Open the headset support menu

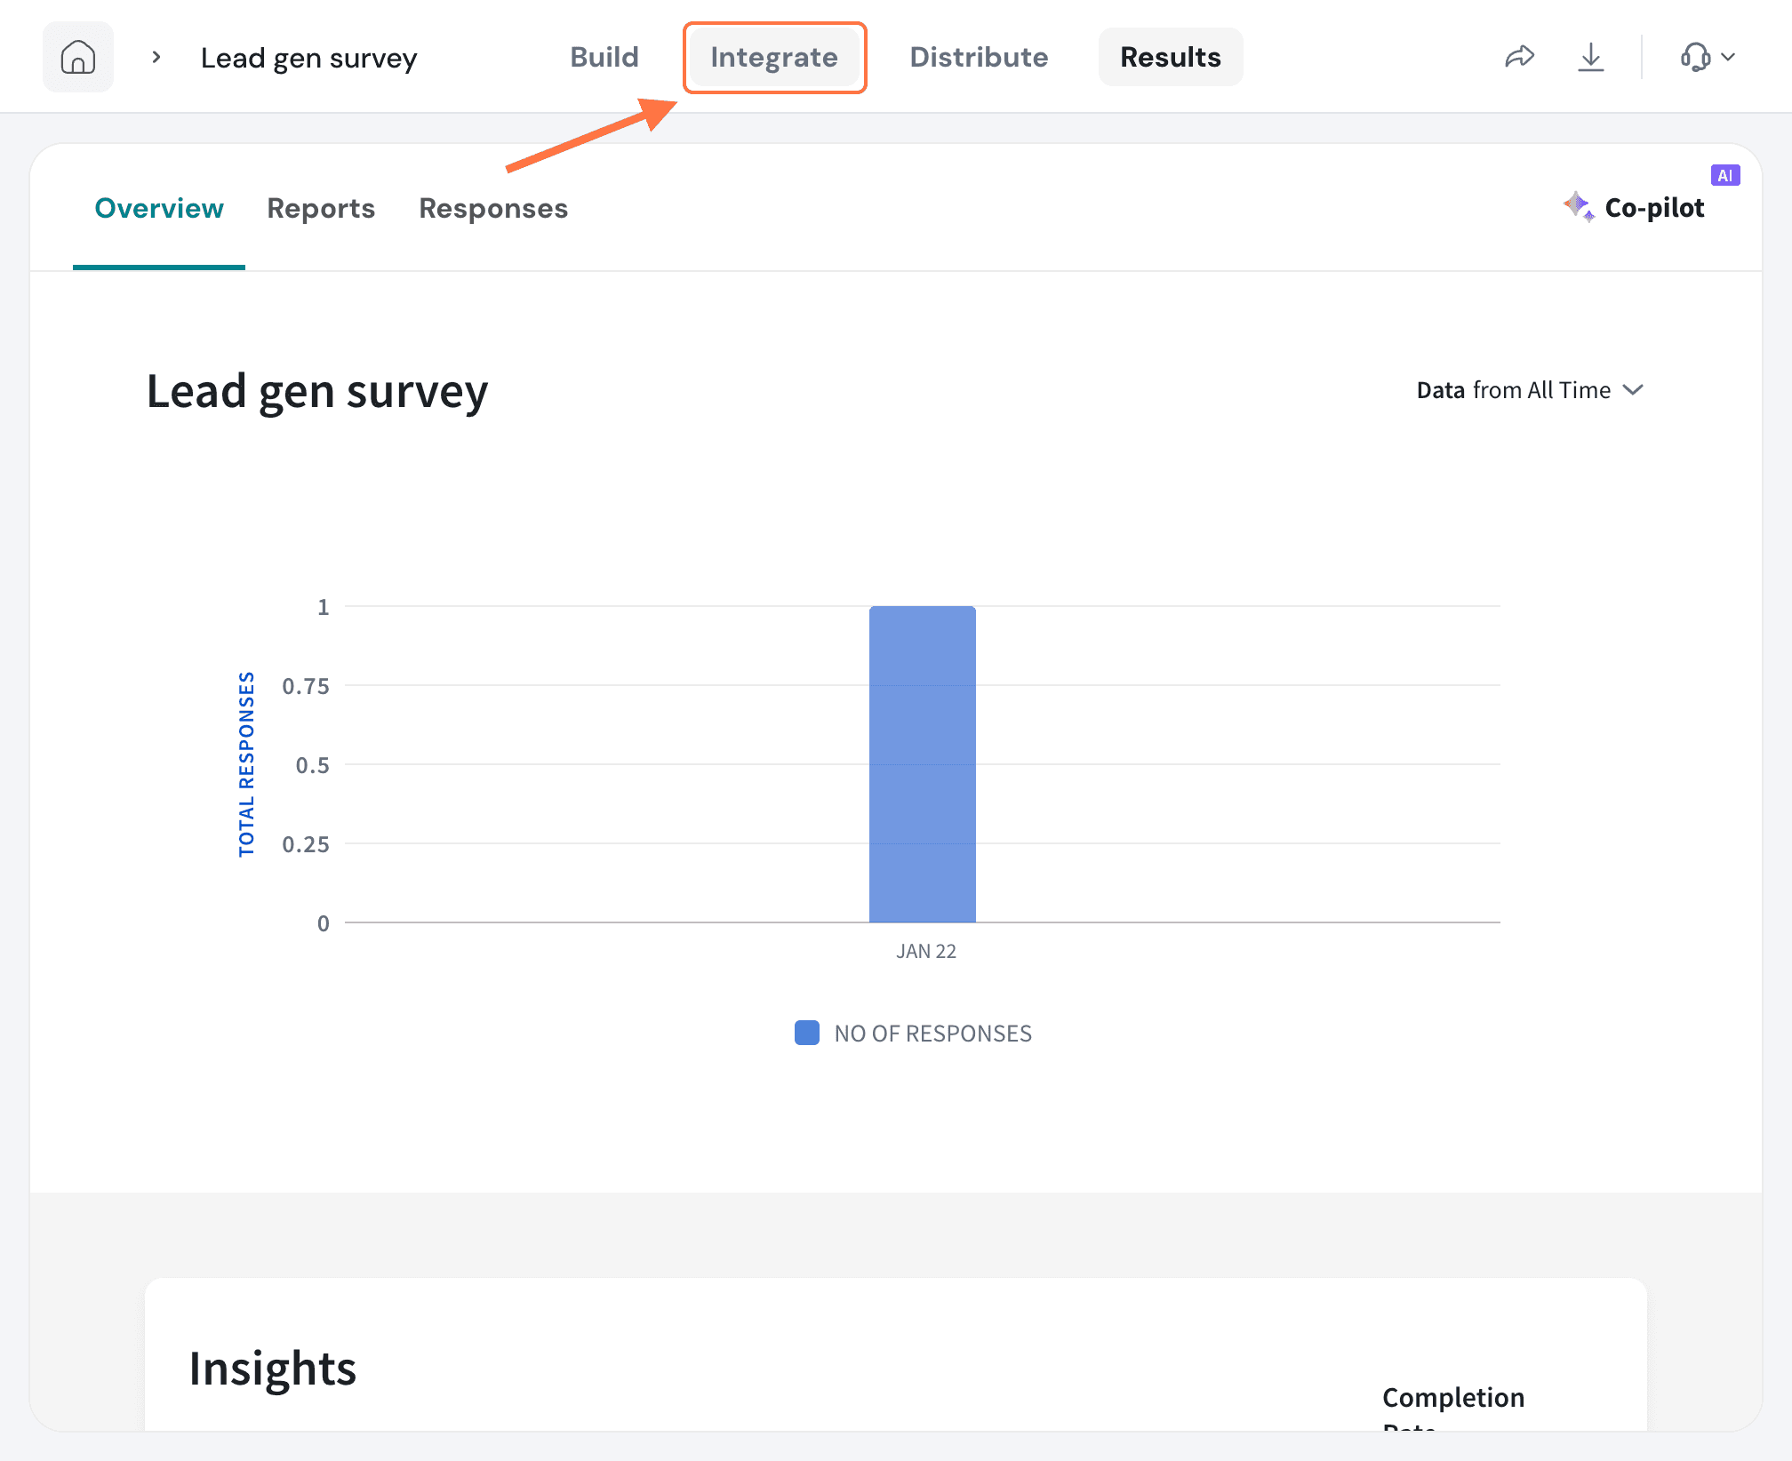1695,58
